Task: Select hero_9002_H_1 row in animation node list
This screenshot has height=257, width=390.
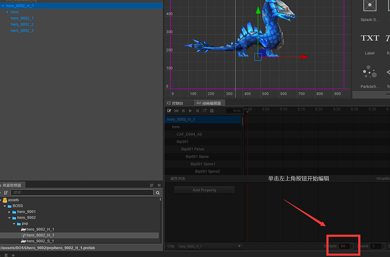Action: coord(203,119)
